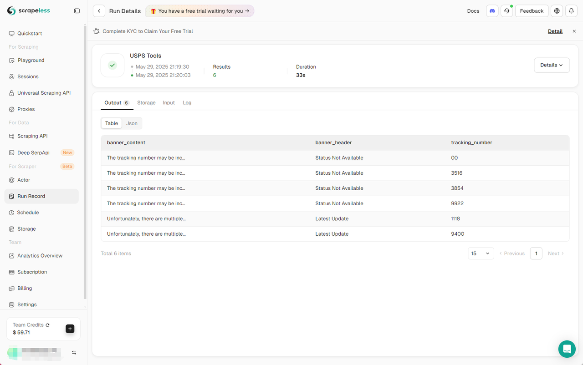Open Billing in the sidebar

[41, 289]
